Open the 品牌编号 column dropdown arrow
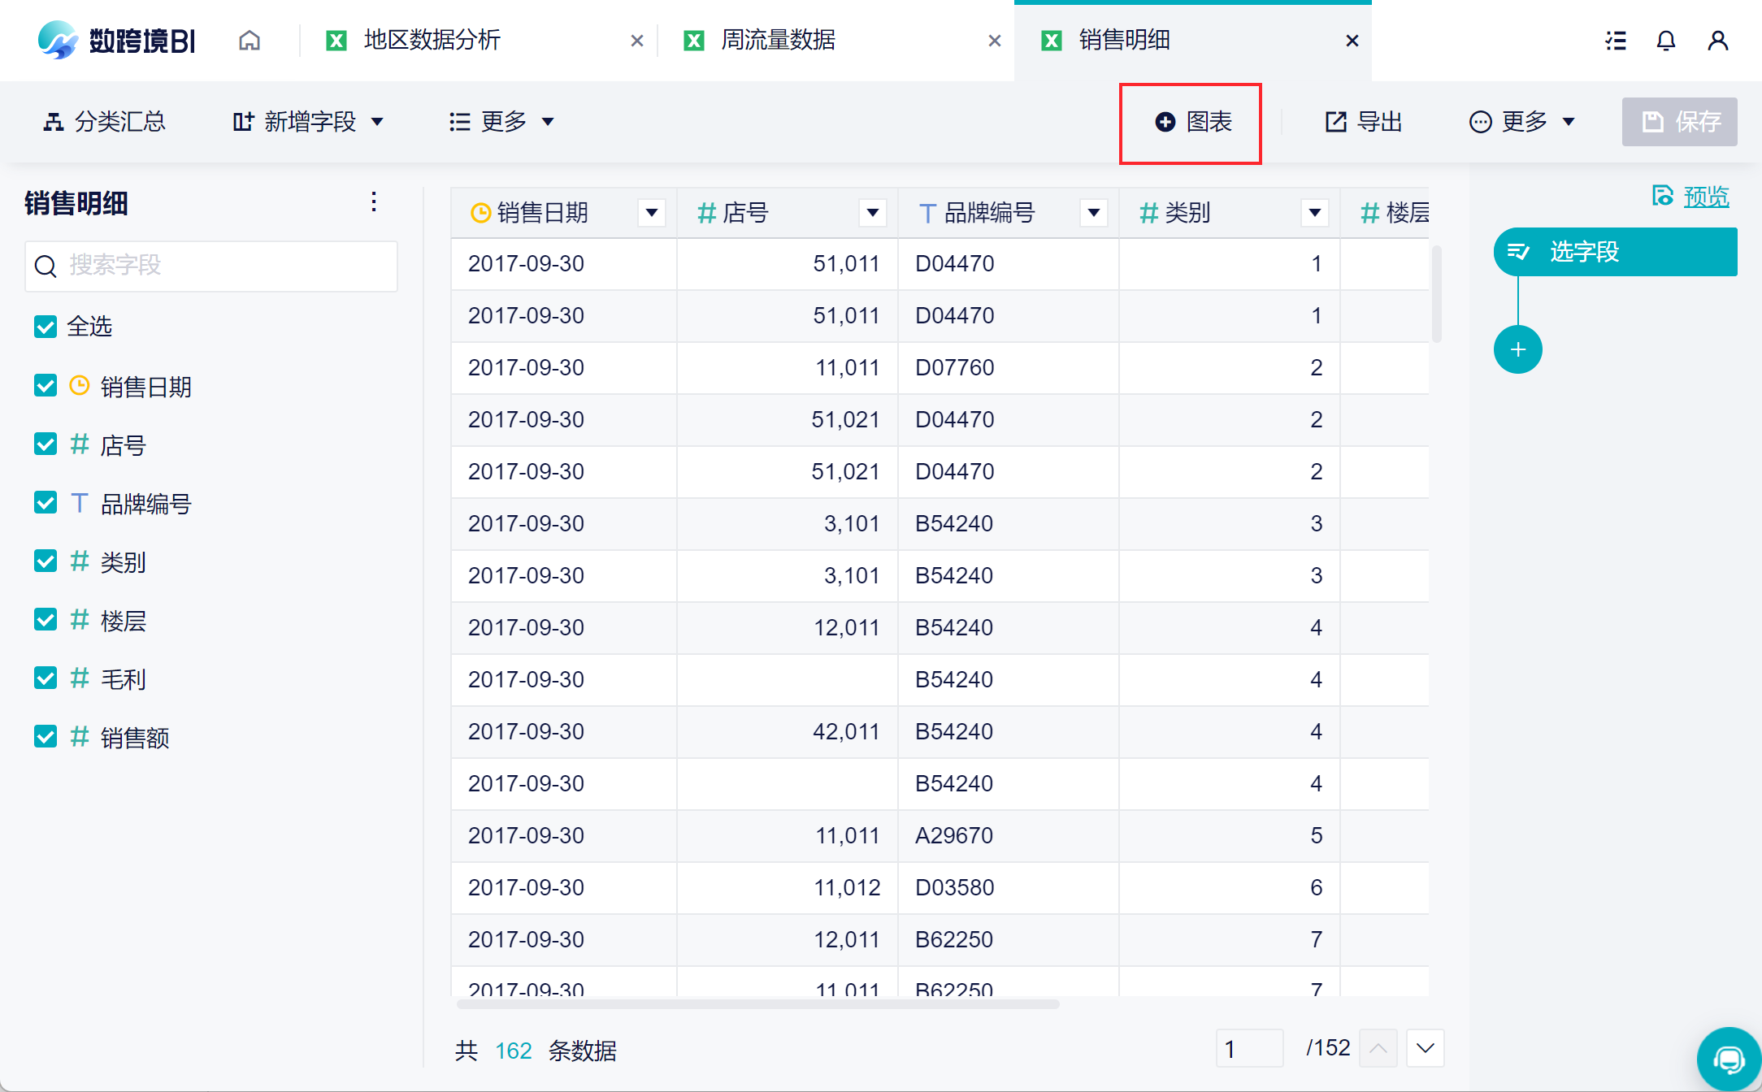The image size is (1762, 1092). click(1094, 213)
